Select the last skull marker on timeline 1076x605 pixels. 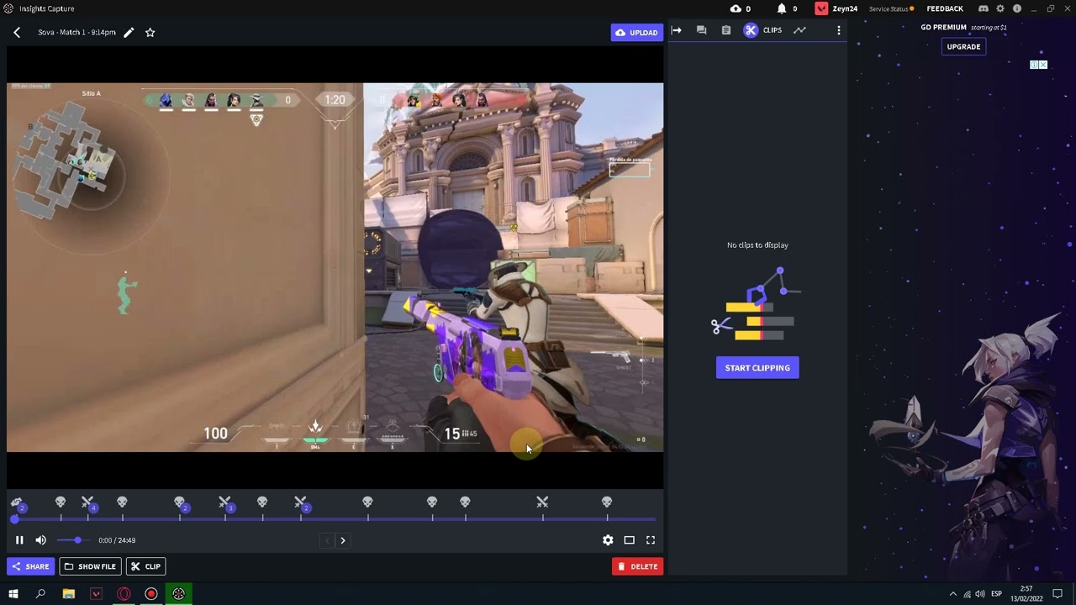[607, 502]
